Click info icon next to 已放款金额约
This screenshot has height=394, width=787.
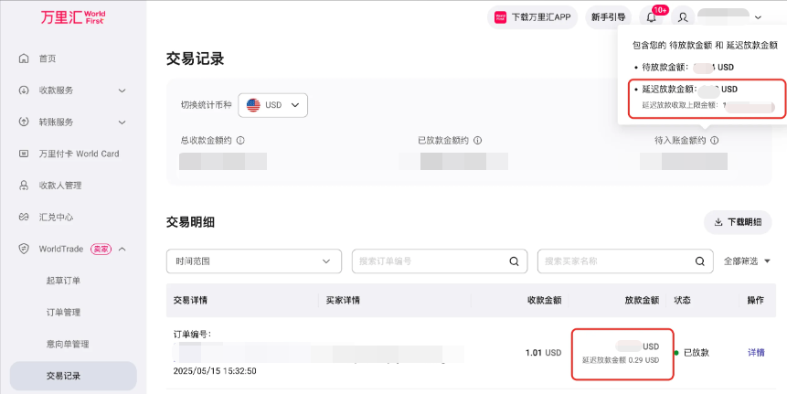(477, 141)
